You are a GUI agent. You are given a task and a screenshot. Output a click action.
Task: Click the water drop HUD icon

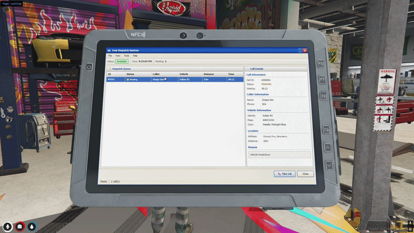pyautogui.click(x=32, y=227)
